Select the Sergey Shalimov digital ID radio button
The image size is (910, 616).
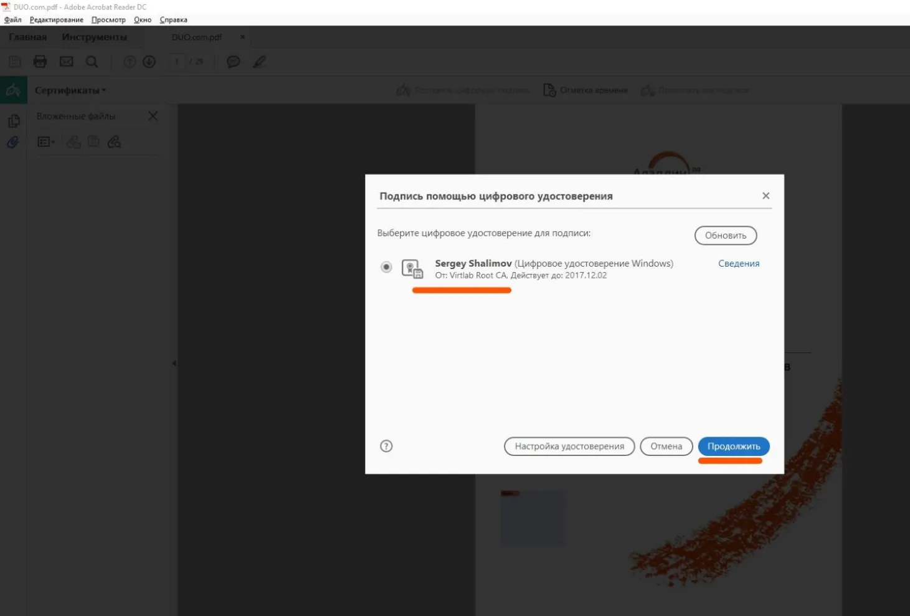coord(386,267)
